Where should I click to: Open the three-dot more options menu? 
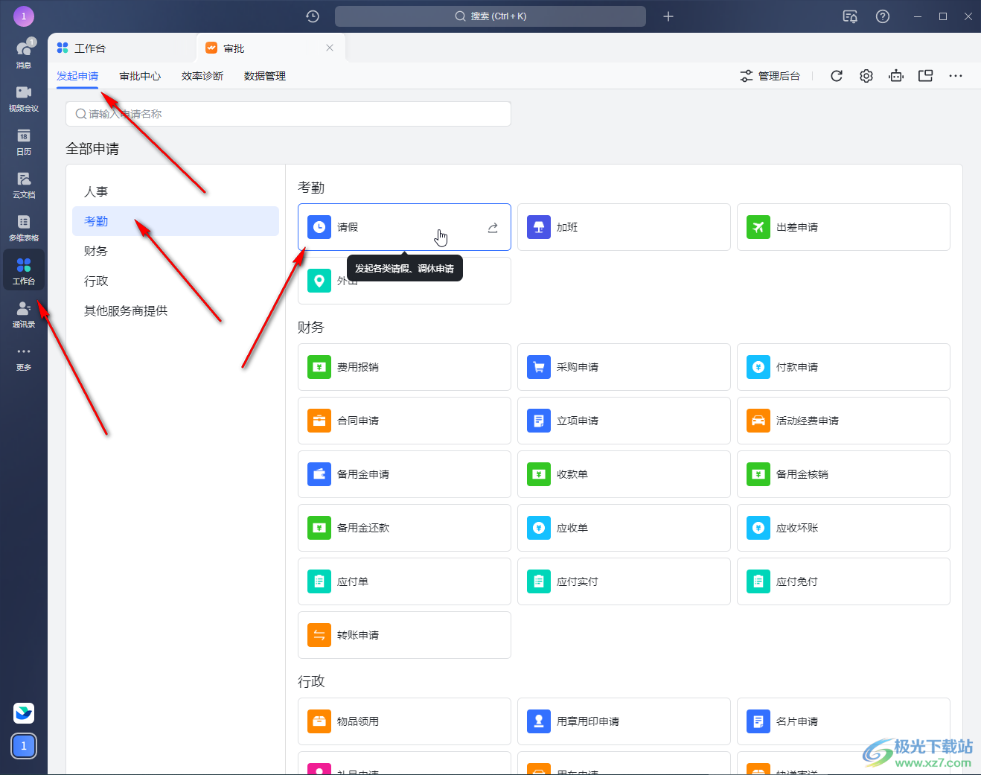point(956,76)
